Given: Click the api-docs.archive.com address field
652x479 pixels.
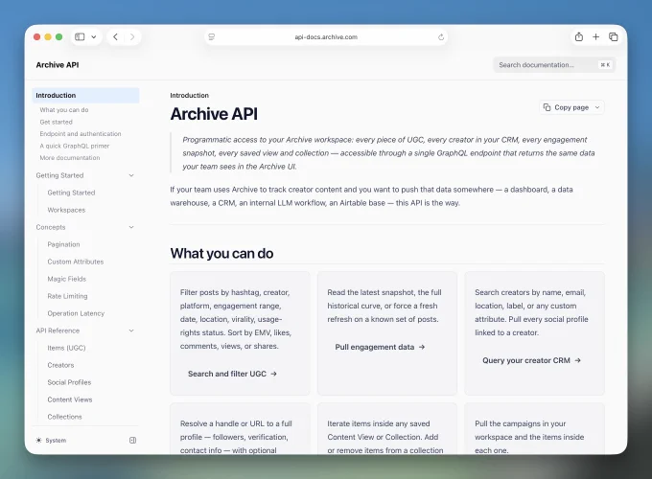Looking at the screenshot, I should pyautogui.click(x=326, y=37).
